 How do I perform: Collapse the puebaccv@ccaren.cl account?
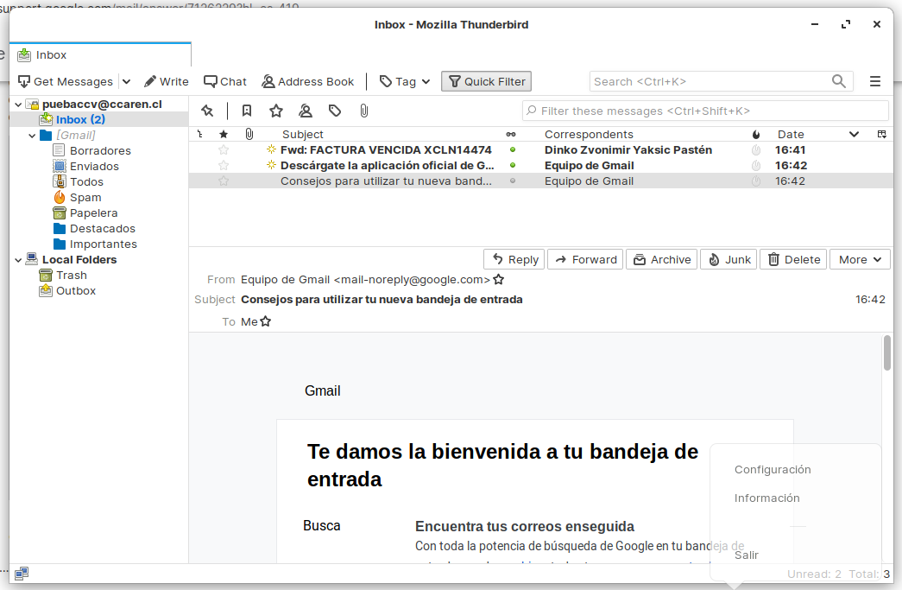(18, 105)
